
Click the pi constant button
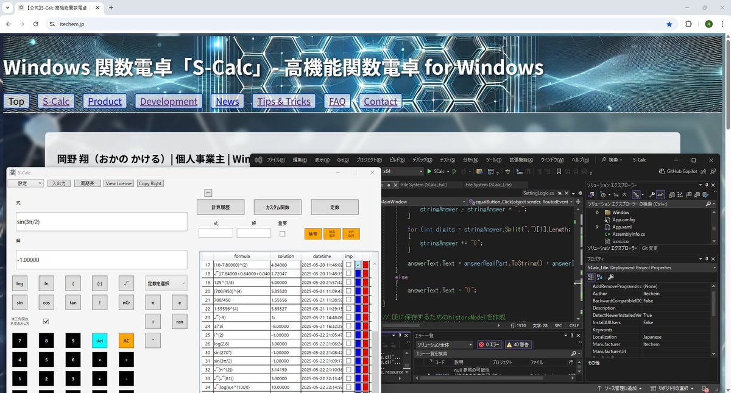click(153, 302)
